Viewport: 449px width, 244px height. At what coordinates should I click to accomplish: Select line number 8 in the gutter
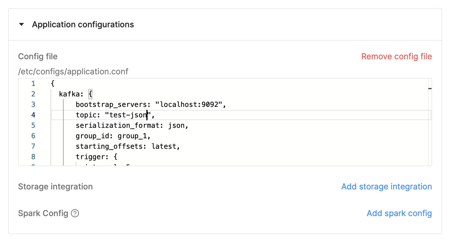(x=33, y=157)
